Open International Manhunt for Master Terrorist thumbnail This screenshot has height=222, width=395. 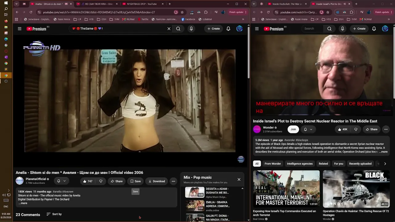click(x=286, y=189)
